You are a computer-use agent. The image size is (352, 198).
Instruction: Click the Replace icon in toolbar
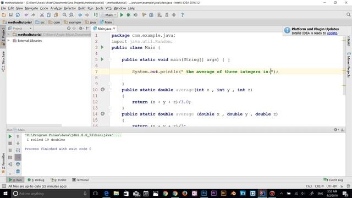71,15
